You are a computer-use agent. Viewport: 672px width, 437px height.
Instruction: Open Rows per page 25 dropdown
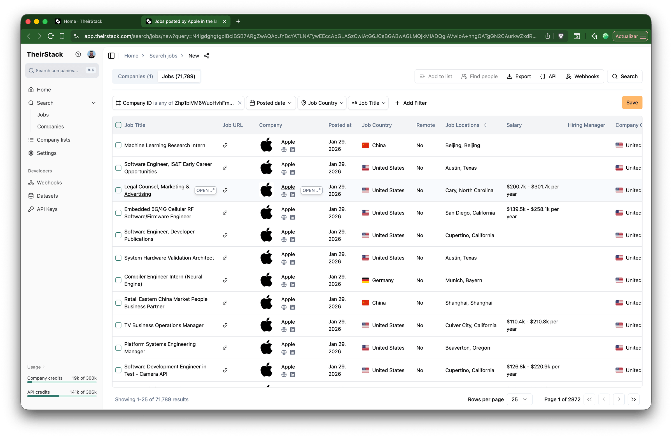[519, 399]
